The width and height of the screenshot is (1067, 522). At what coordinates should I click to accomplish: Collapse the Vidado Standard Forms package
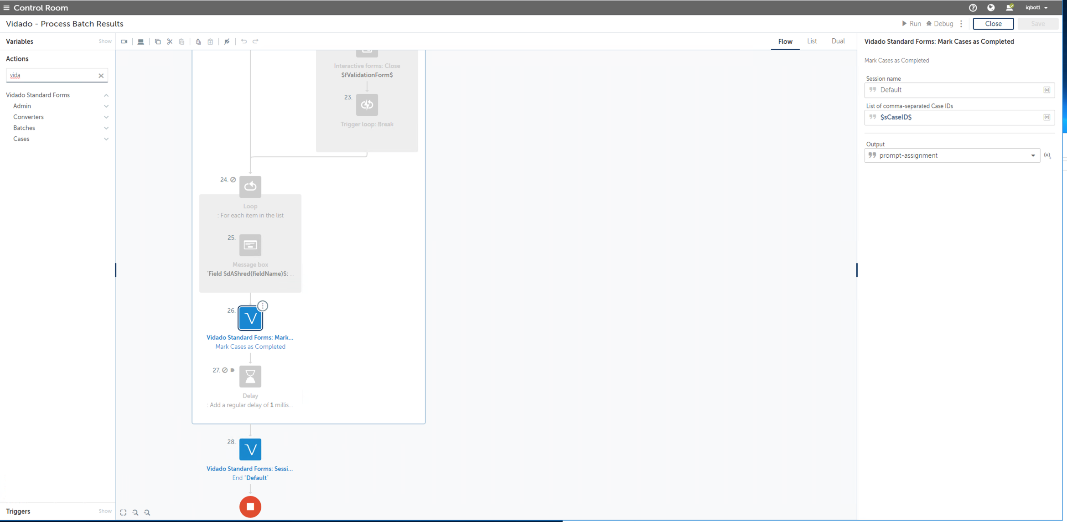coord(106,95)
